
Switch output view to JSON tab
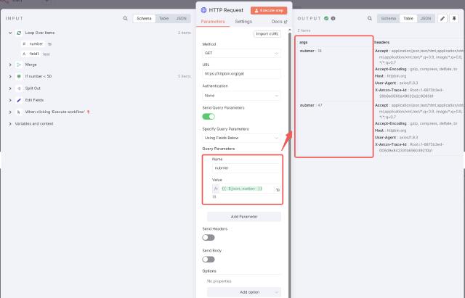point(426,17)
